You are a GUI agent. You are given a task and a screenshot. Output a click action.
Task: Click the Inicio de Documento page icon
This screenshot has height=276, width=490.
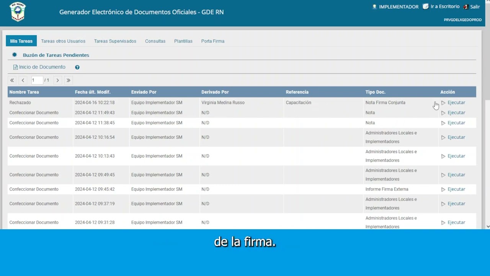pos(15,67)
